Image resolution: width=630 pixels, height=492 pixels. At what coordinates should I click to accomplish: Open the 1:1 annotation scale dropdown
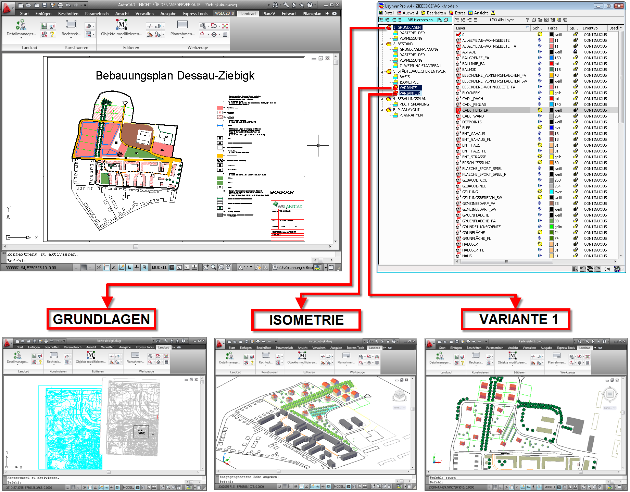(248, 268)
